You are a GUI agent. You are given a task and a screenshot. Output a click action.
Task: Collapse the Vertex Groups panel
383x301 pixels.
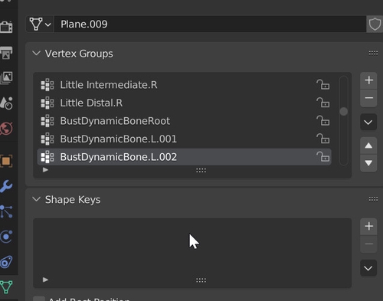click(37, 54)
